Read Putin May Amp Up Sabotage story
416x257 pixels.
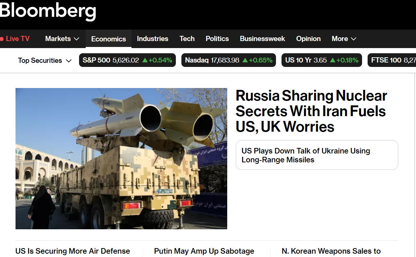click(x=204, y=251)
